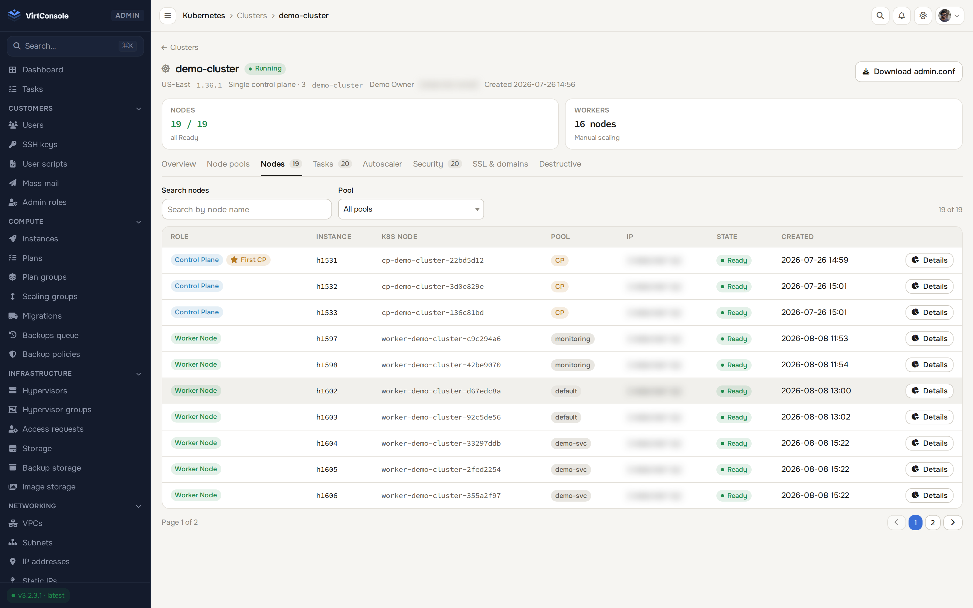Viewport: 973px width, 608px height.
Task: Switch to the Autoscaler tab
Action: click(382, 164)
